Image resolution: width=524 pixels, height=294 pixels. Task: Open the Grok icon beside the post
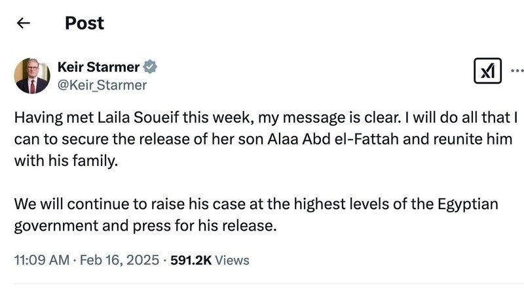(x=487, y=71)
